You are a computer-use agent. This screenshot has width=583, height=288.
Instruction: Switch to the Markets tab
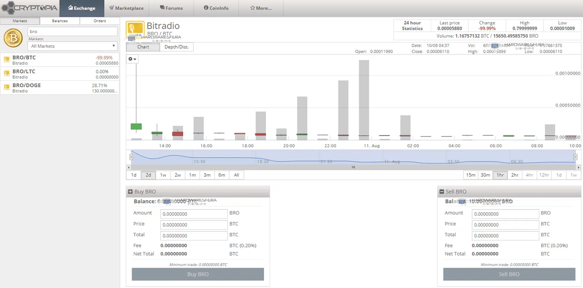[20, 21]
